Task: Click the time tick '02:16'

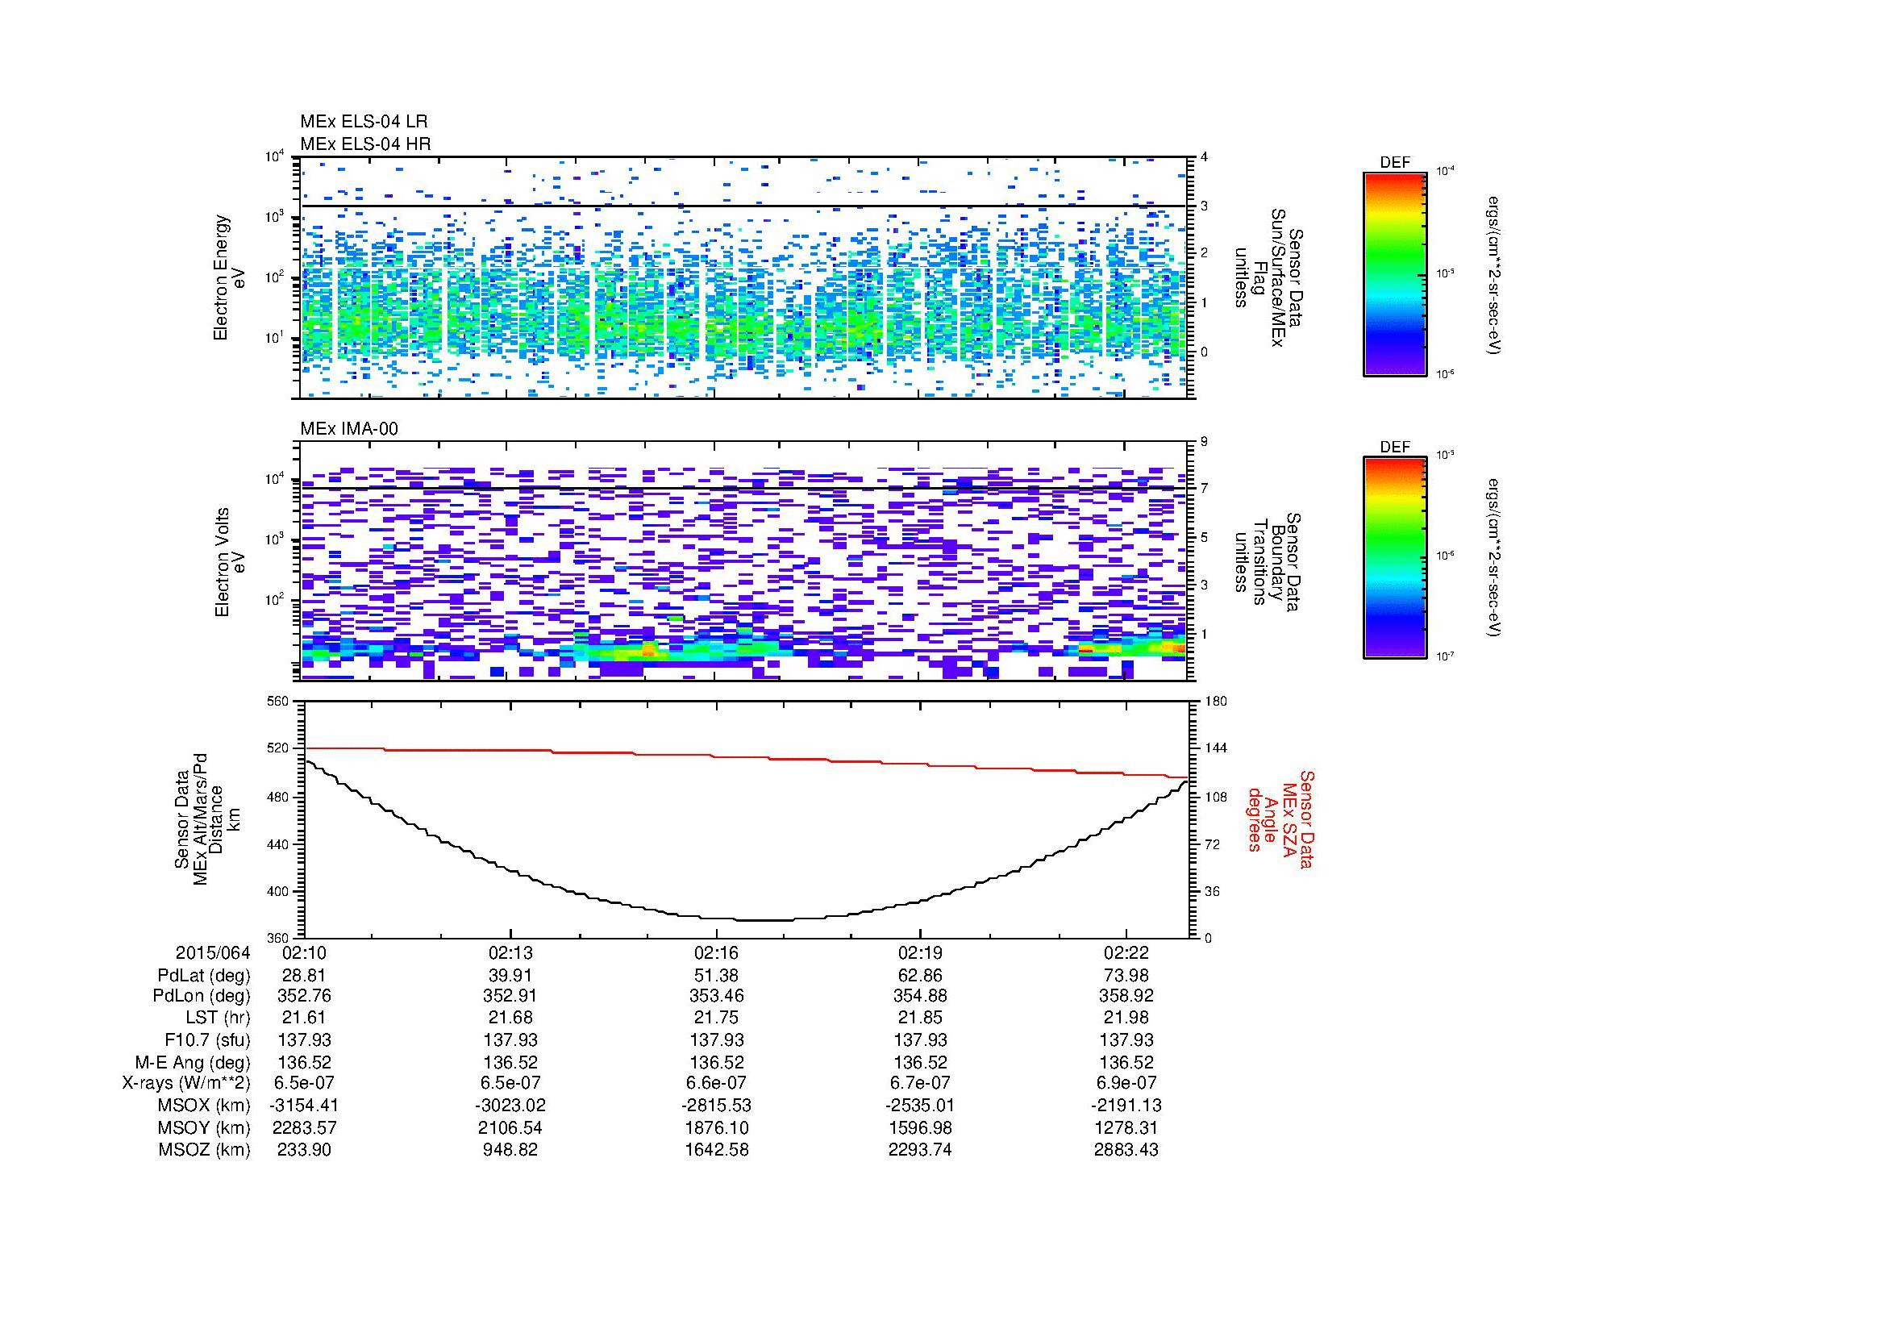Action: point(717,953)
